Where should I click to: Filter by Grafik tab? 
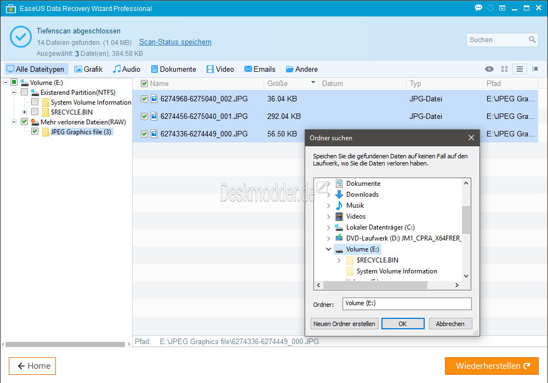pyautogui.click(x=88, y=69)
